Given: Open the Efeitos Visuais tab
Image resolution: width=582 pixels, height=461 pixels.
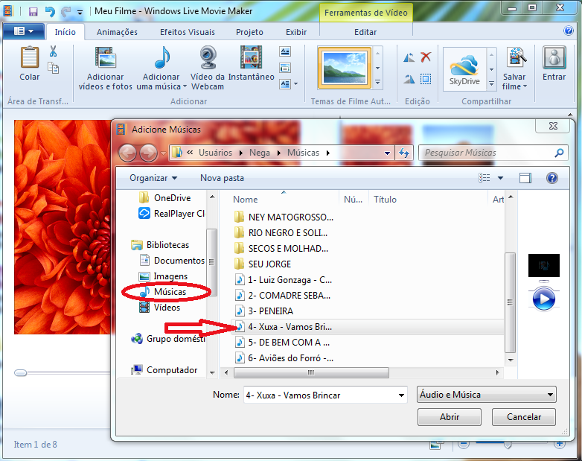Looking at the screenshot, I should click(x=188, y=32).
